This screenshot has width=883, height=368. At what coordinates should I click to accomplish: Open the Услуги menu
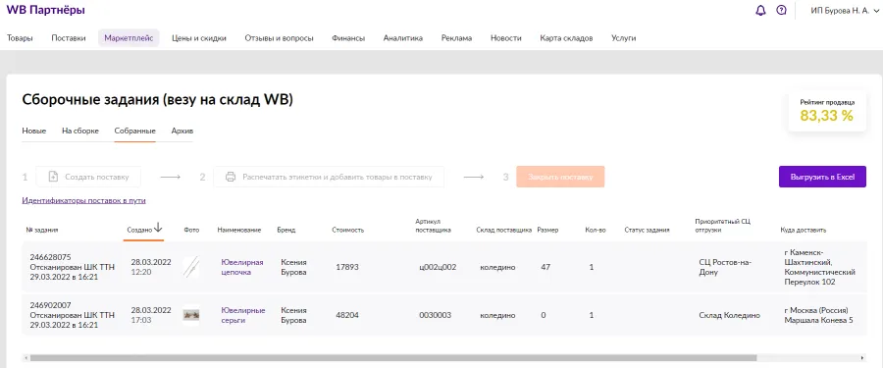(x=624, y=38)
